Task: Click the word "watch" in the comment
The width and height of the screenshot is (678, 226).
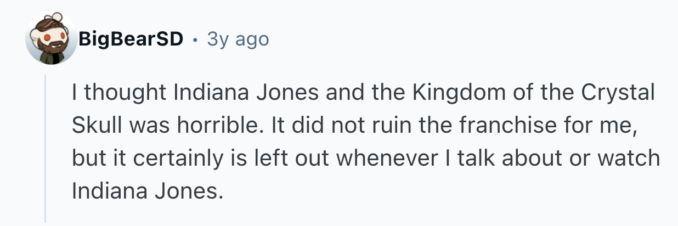Action: tap(629, 159)
